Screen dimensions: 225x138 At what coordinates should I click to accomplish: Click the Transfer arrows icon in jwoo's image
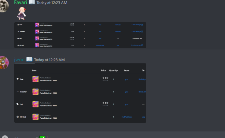click(18, 92)
